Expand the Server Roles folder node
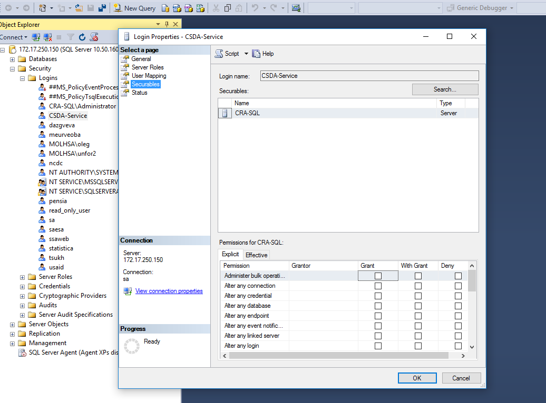 (22, 277)
